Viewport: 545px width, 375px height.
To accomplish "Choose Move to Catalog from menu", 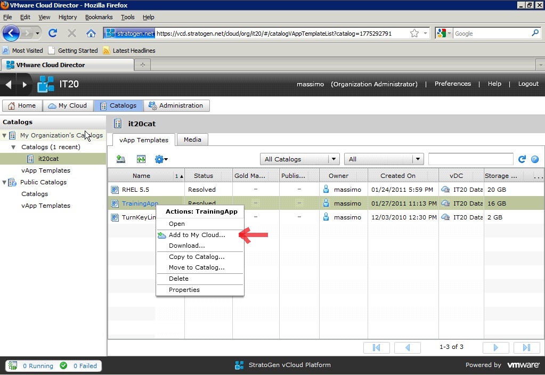I will [200, 267].
